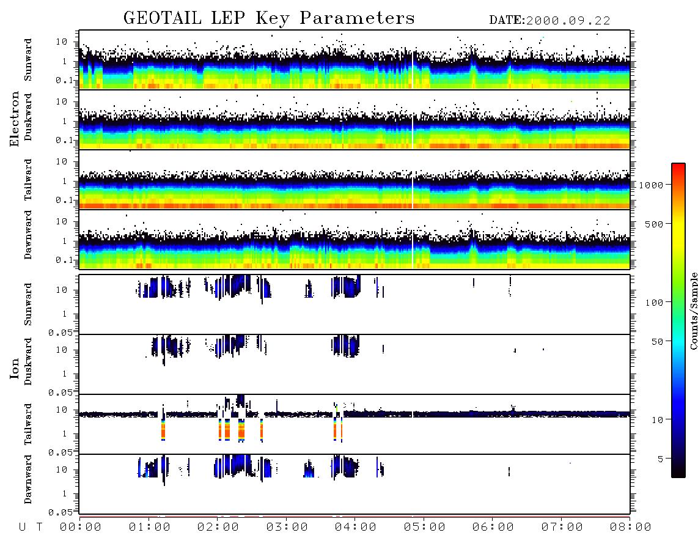Click the 'GEOTAIL LEP Key Parameters' title
The image size is (698, 538).
pyautogui.click(x=269, y=18)
